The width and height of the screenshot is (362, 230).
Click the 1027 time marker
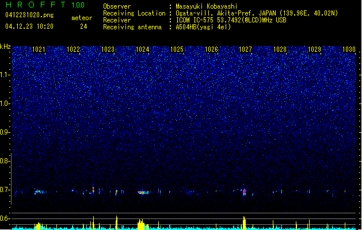(245, 49)
